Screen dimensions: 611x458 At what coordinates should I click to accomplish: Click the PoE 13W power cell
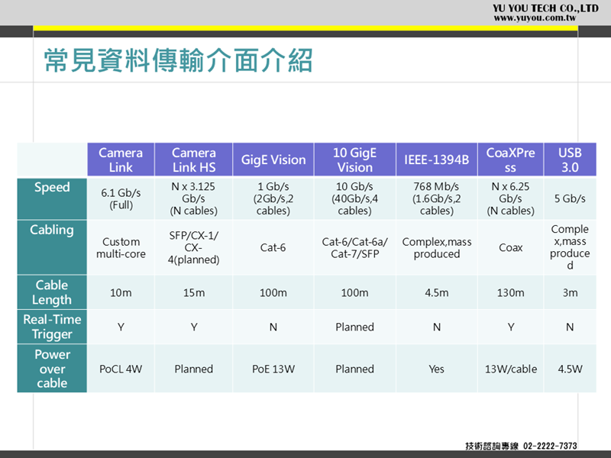(273, 369)
